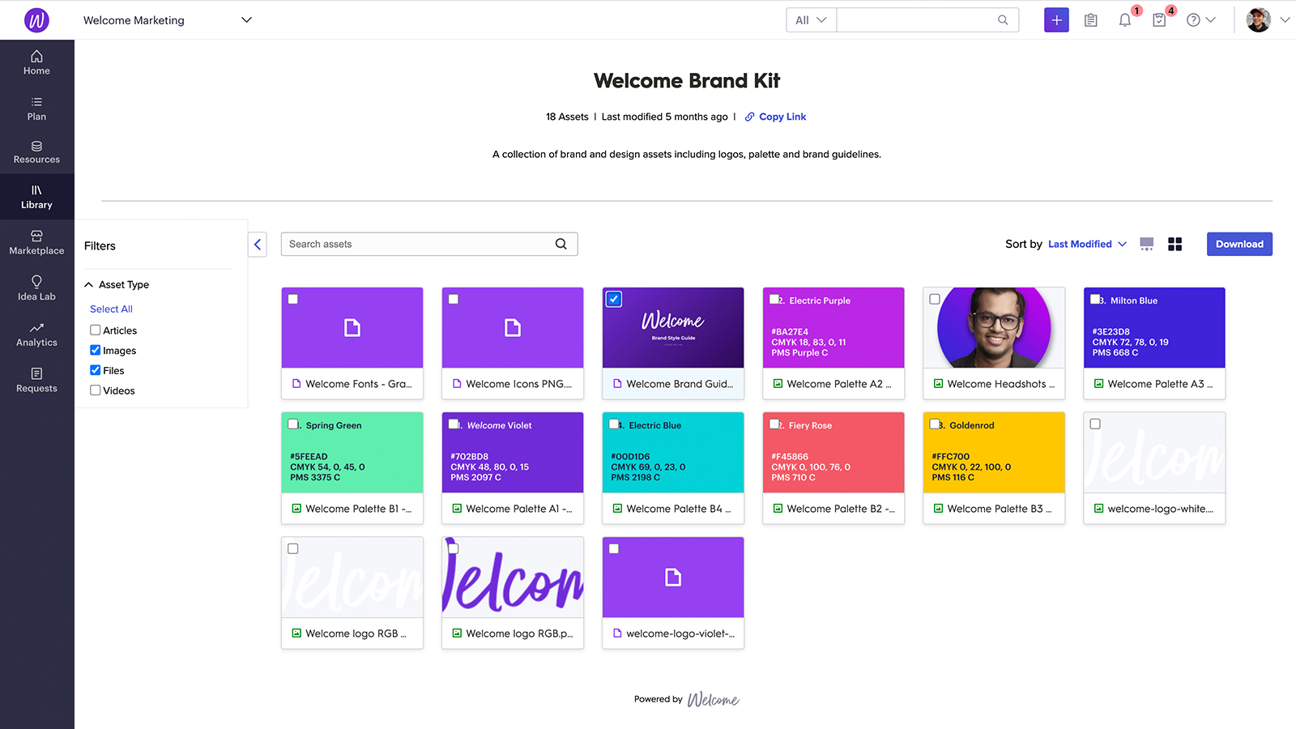Select the Welcome Fonts asset checkbox
Image resolution: width=1296 pixels, height=729 pixels.
[293, 299]
